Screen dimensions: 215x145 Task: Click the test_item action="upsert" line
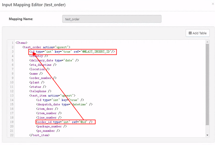pyautogui.click(x=52, y=96)
